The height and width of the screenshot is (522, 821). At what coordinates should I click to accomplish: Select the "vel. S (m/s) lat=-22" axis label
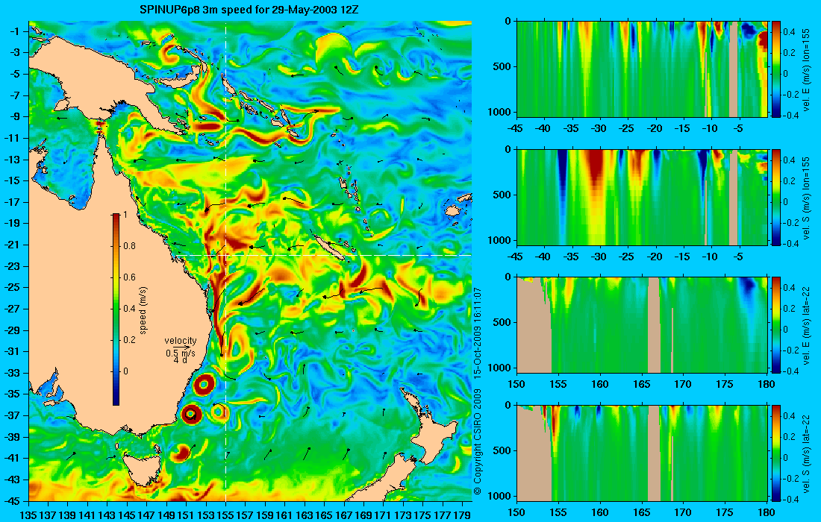pos(806,453)
